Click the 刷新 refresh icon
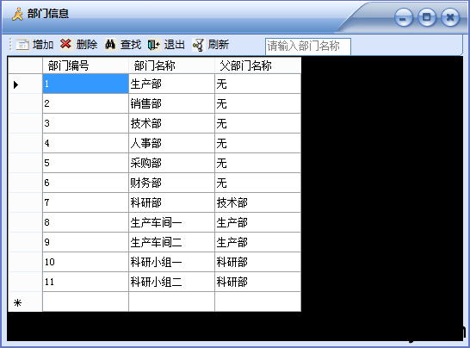 [x=198, y=45]
